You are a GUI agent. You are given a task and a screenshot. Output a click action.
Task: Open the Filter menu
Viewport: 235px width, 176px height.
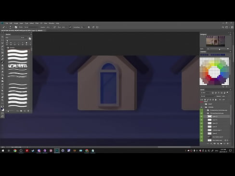tap(37, 24)
